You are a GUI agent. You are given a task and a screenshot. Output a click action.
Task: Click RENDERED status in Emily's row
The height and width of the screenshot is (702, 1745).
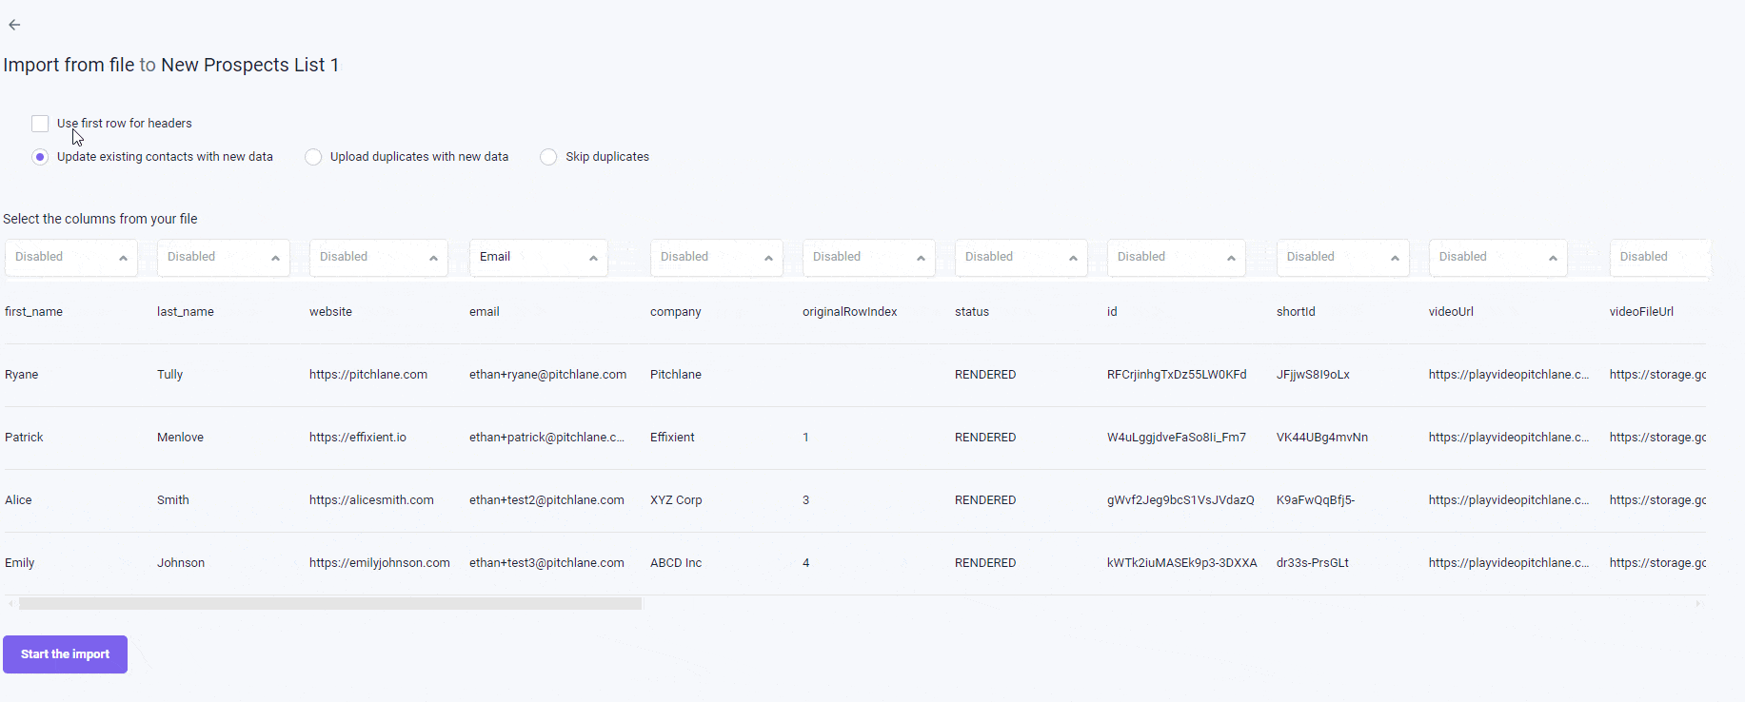(985, 563)
